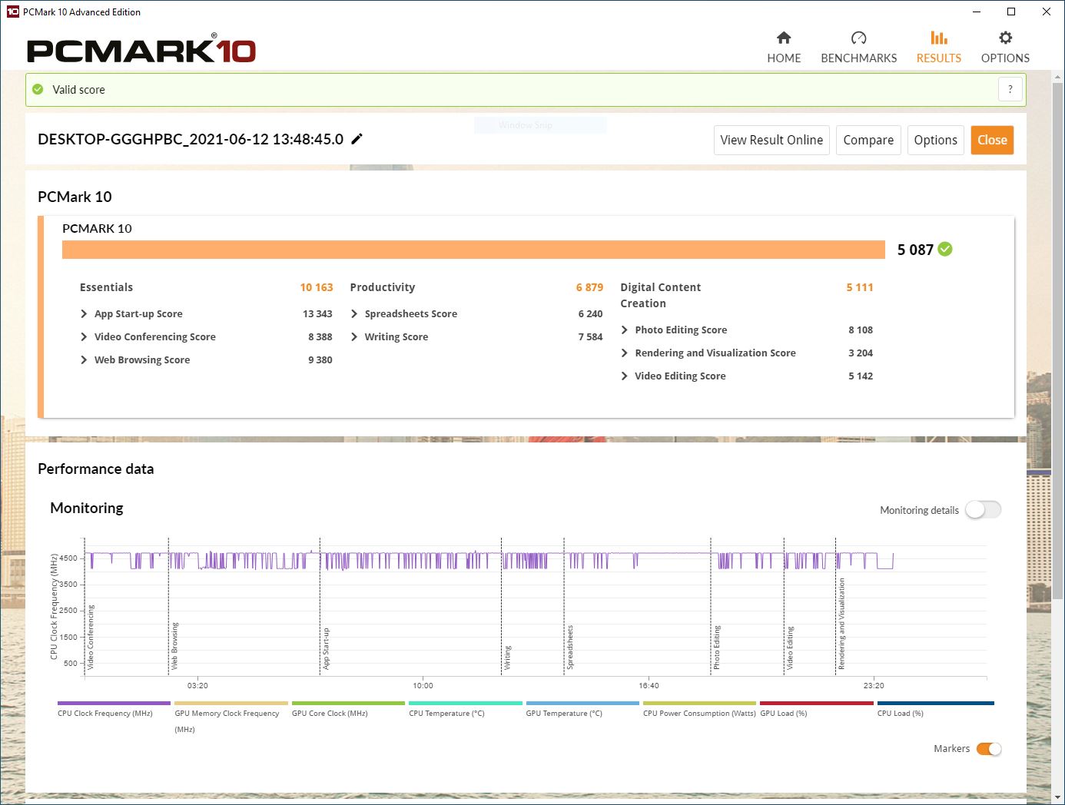The image size is (1065, 805).
Task: Click Rendering and Visualization timeline marker
Action: tap(841, 624)
